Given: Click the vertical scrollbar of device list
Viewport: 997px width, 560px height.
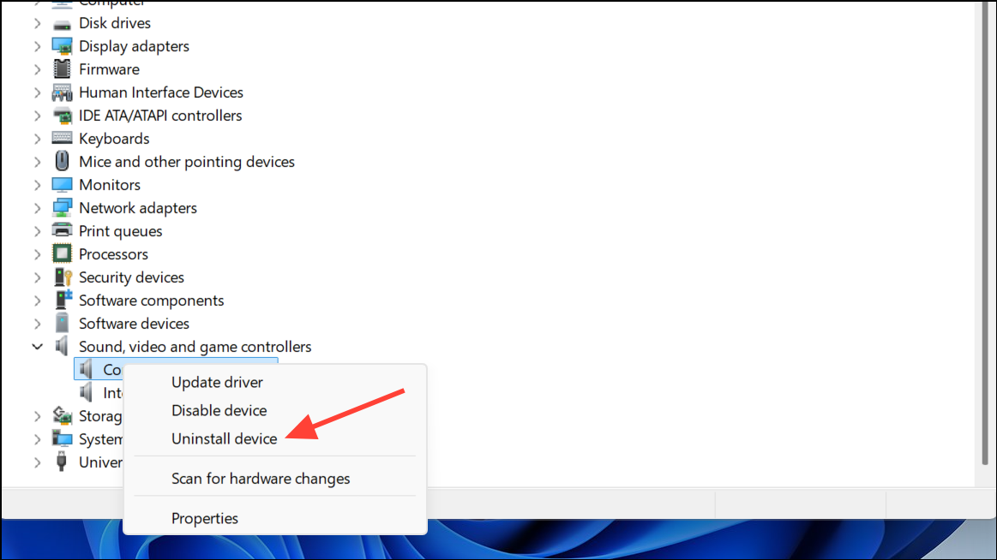Looking at the screenshot, I should [x=986, y=234].
